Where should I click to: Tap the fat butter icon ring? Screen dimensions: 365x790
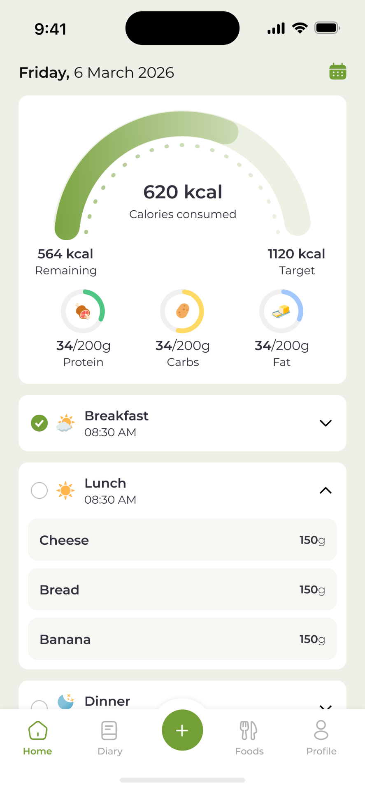pos(281,311)
